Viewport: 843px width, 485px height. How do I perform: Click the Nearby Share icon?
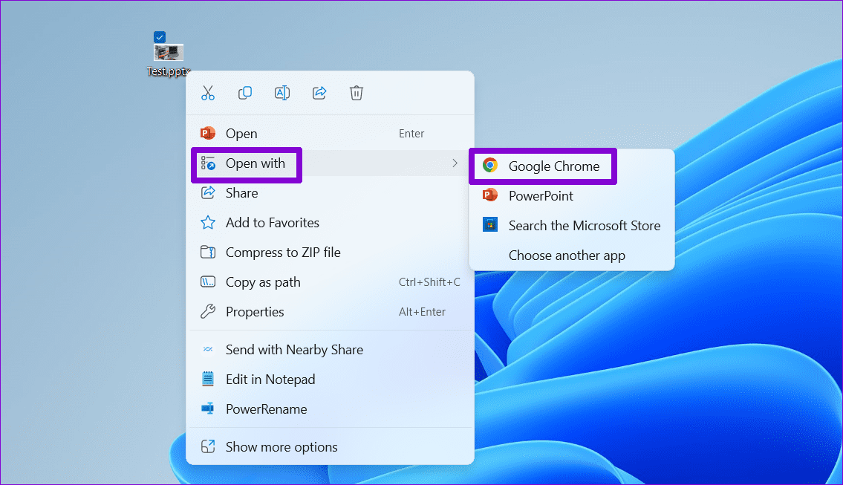tap(209, 349)
